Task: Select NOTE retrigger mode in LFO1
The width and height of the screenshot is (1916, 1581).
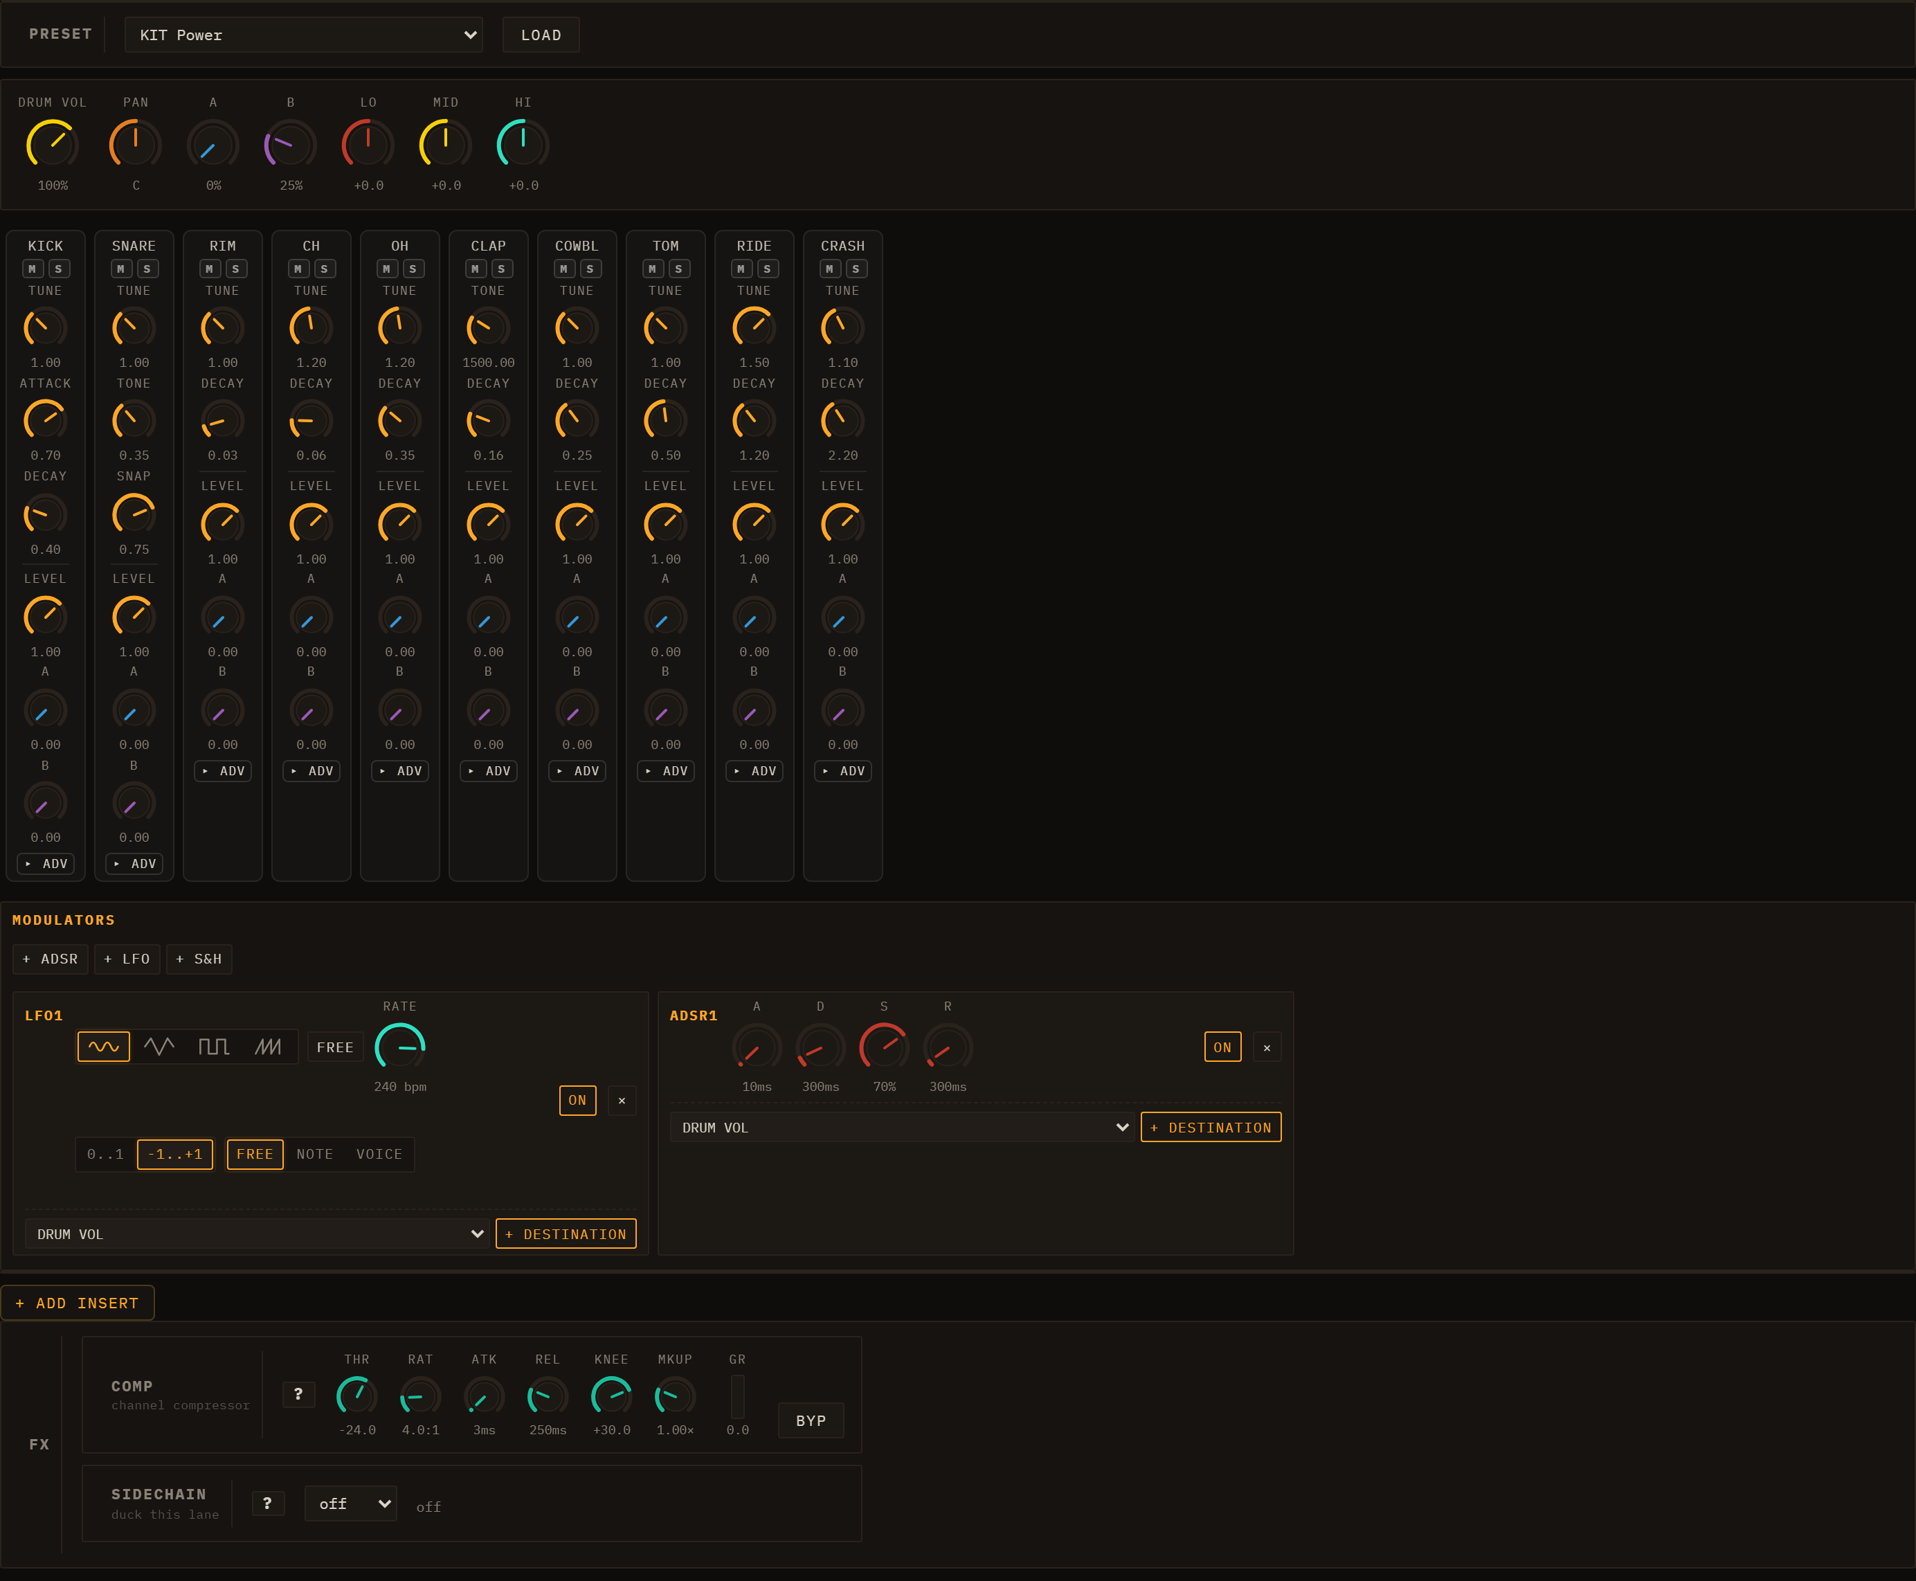Action: point(315,1154)
